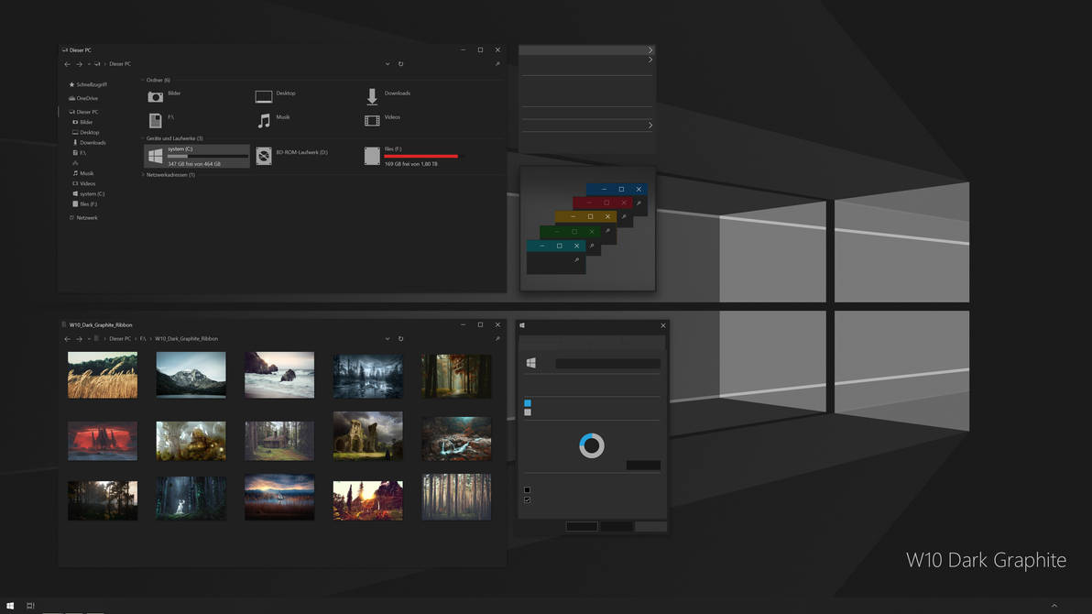
Task: Click the red capacity bar of files (F:)
Action: click(x=420, y=156)
